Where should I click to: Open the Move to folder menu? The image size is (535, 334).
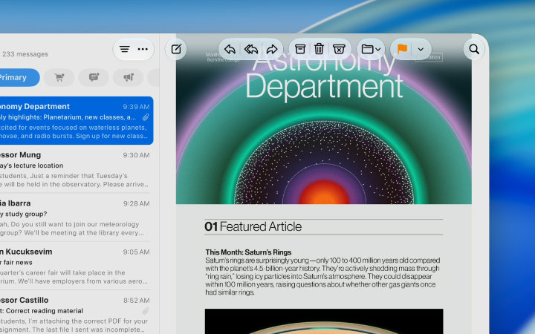[x=371, y=49]
